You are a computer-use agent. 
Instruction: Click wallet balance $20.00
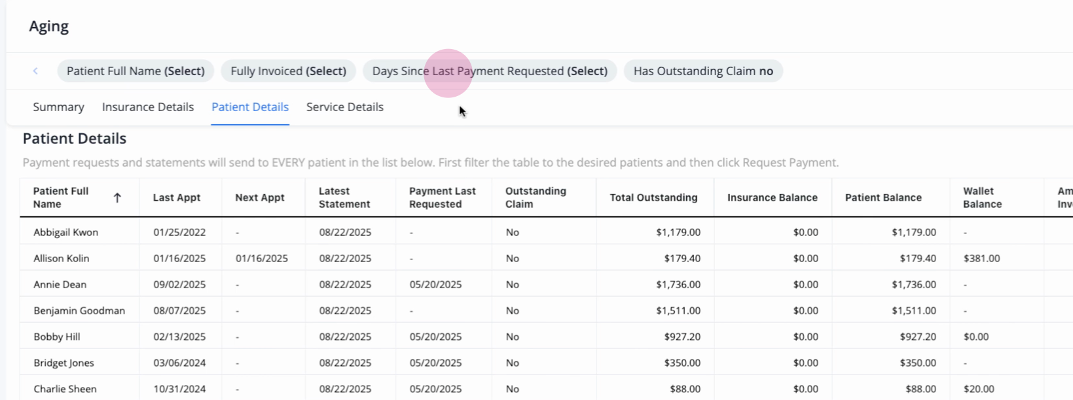[x=979, y=389]
